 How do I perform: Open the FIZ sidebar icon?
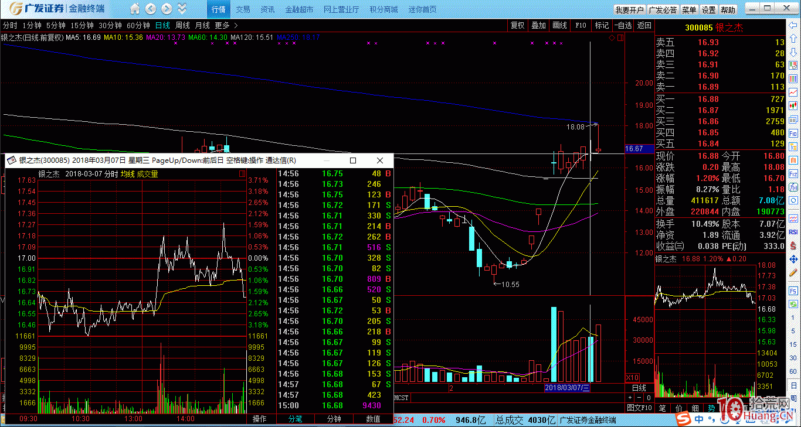click(x=793, y=173)
